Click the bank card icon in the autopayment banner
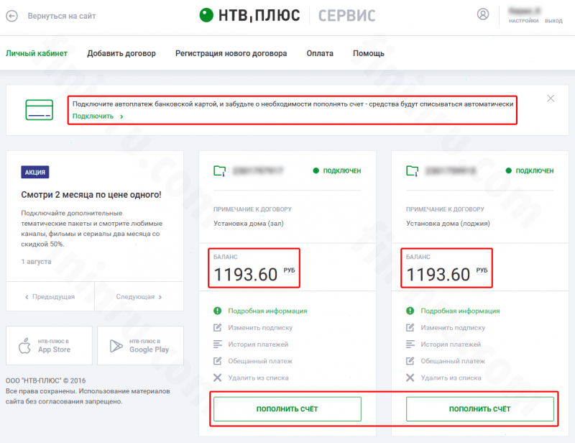The width and height of the screenshot is (575, 443). coord(40,110)
